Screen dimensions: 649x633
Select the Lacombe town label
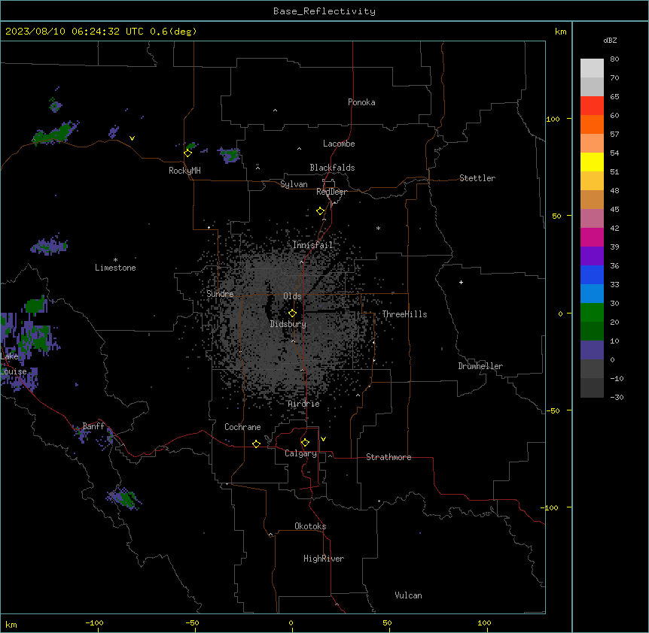click(339, 144)
